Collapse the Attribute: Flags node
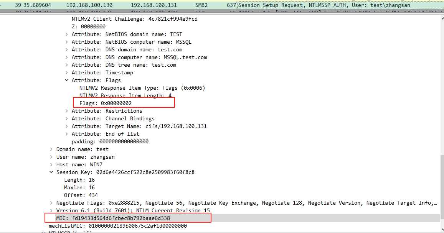Image resolution: width=444 pixels, height=233 pixels. [x=67, y=80]
